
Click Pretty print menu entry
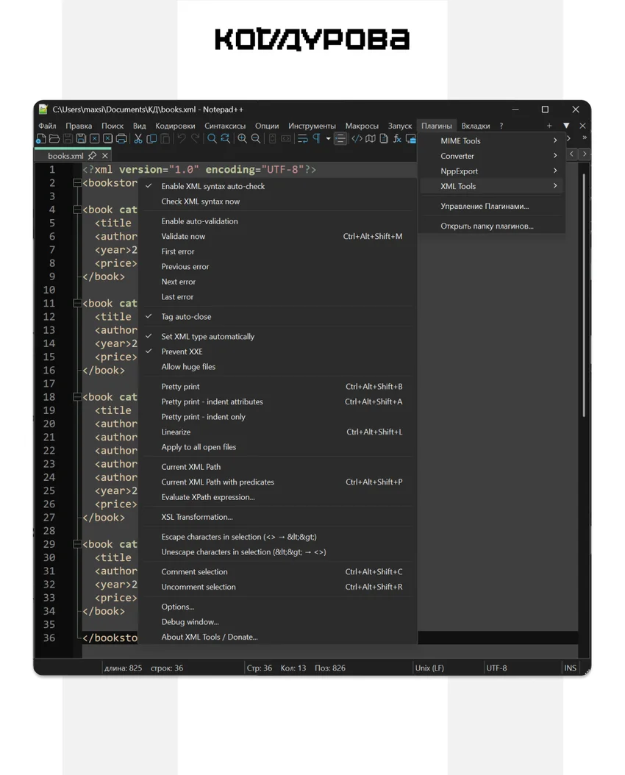(279, 387)
